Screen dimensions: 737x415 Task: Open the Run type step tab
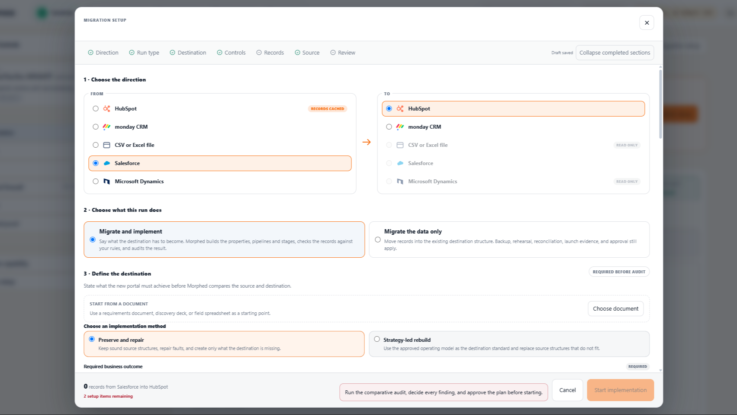click(144, 53)
